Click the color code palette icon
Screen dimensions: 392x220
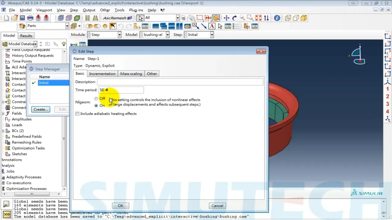point(22,26)
